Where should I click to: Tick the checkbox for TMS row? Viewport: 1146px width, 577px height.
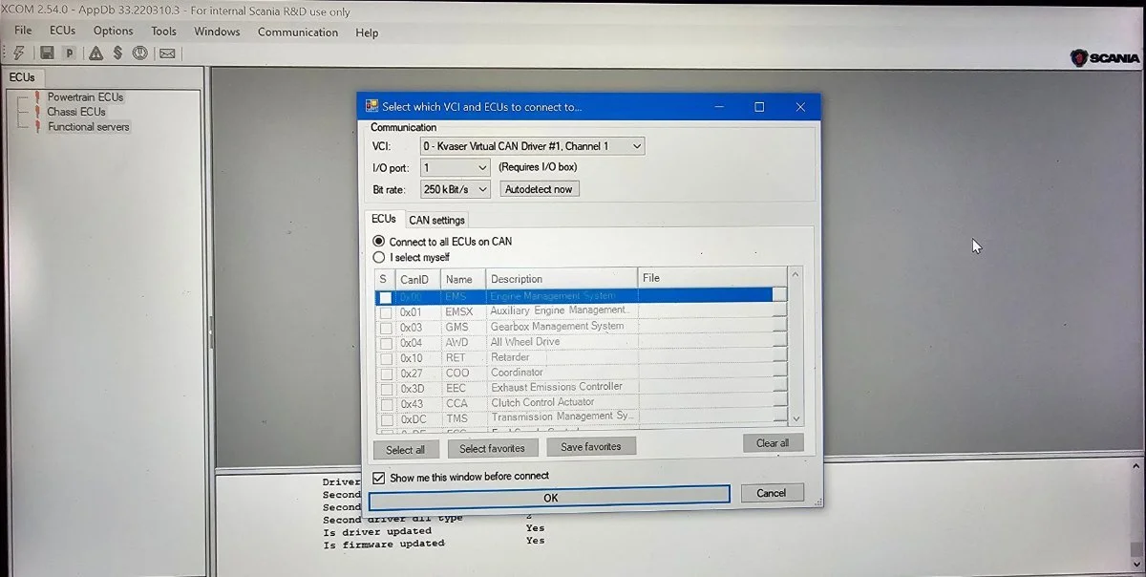(x=385, y=419)
